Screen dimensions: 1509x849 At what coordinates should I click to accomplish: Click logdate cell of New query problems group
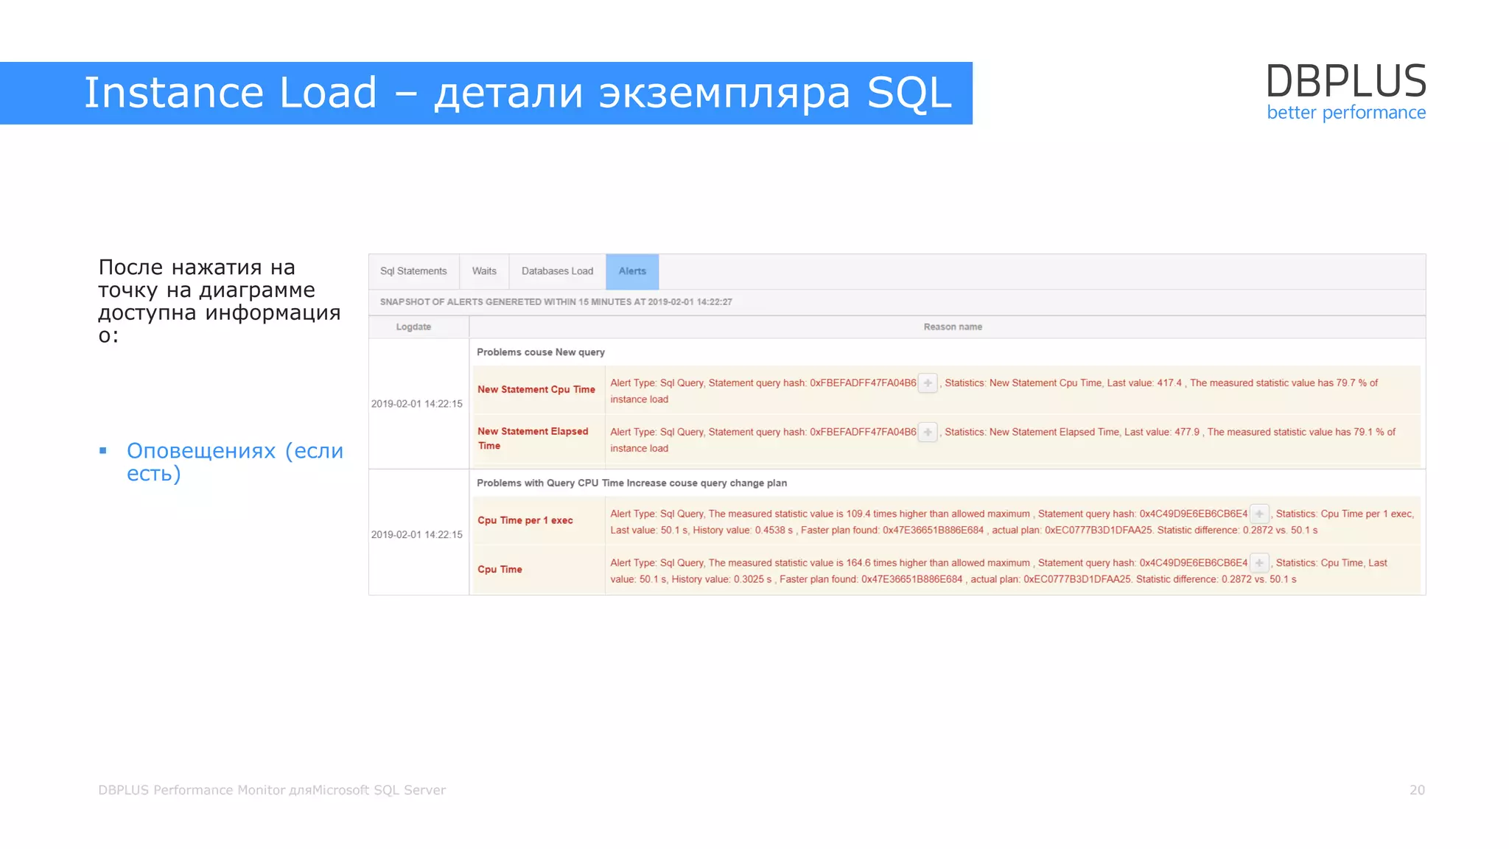[x=417, y=404]
